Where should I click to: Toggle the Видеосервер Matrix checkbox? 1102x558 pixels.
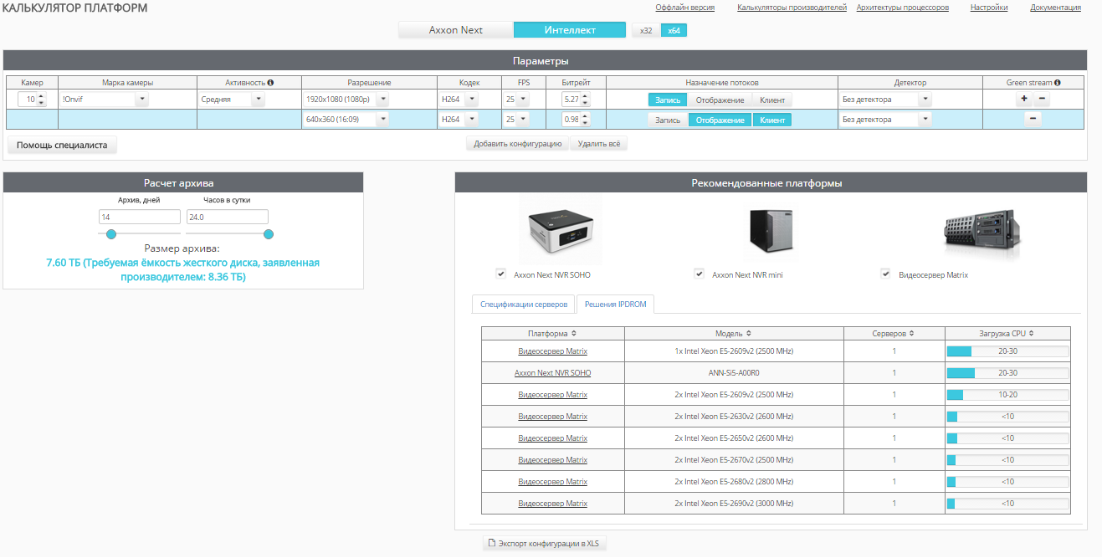(x=885, y=274)
